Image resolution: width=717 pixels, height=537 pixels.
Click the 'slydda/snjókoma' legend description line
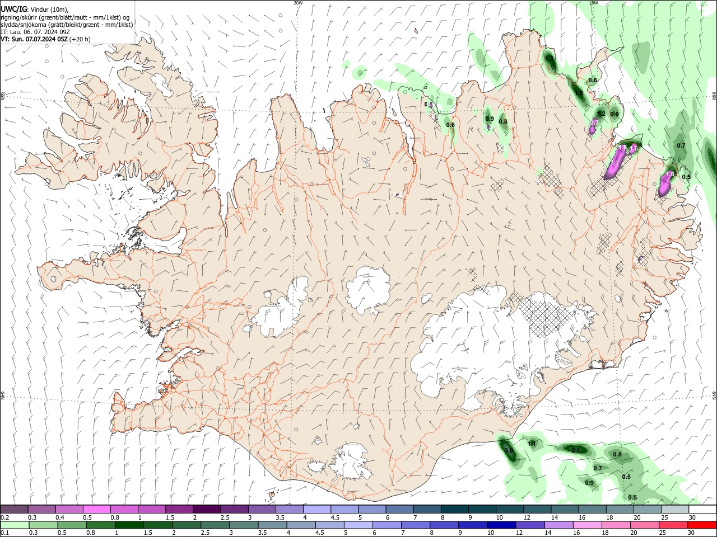click(67, 25)
